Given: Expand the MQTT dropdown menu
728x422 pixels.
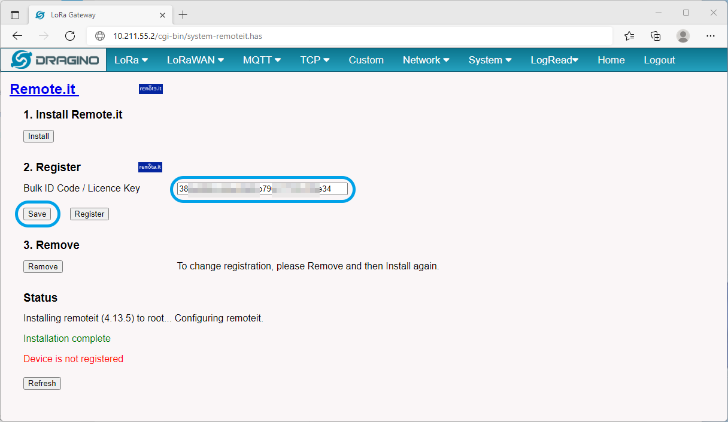Looking at the screenshot, I should (x=262, y=60).
